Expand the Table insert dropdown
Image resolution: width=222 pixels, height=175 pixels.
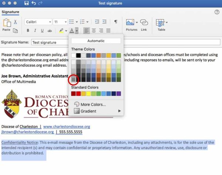coord(166,22)
